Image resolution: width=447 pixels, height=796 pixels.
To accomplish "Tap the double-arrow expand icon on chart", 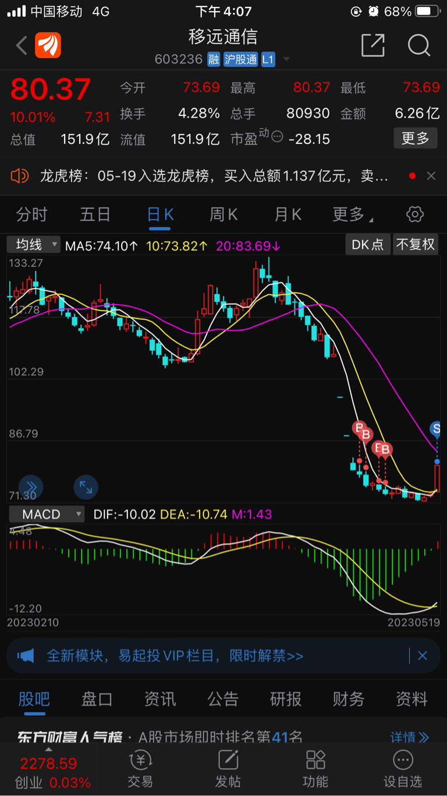I will [x=31, y=487].
